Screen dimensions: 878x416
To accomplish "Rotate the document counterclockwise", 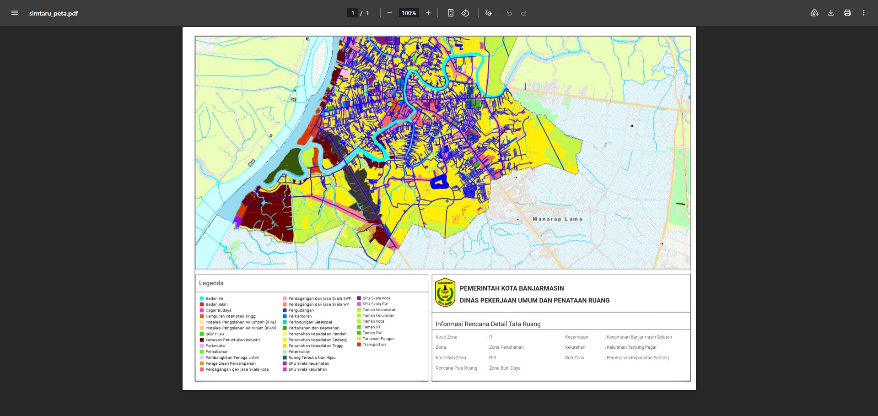I will coord(465,13).
